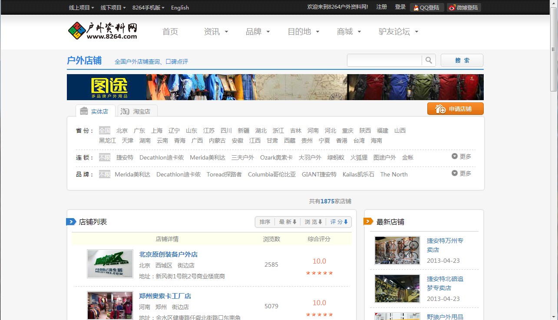Filter chains by Decathlon迪卡侬
558x320 pixels.
(x=162, y=157)
